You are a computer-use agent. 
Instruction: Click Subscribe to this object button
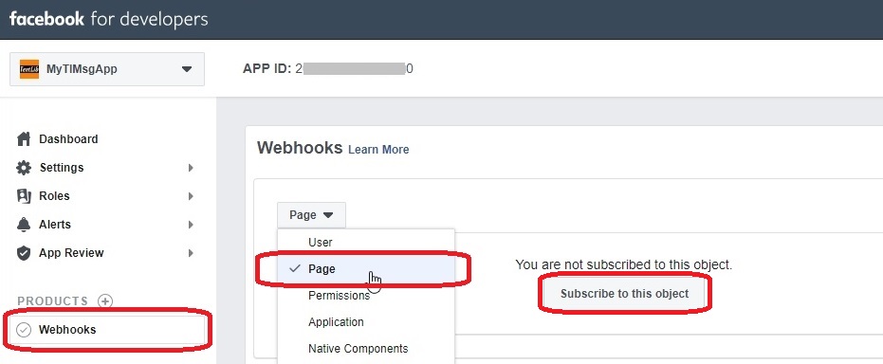pos(624,294)
